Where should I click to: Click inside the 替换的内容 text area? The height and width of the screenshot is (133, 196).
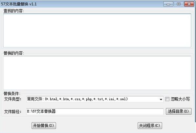point(97,73)
